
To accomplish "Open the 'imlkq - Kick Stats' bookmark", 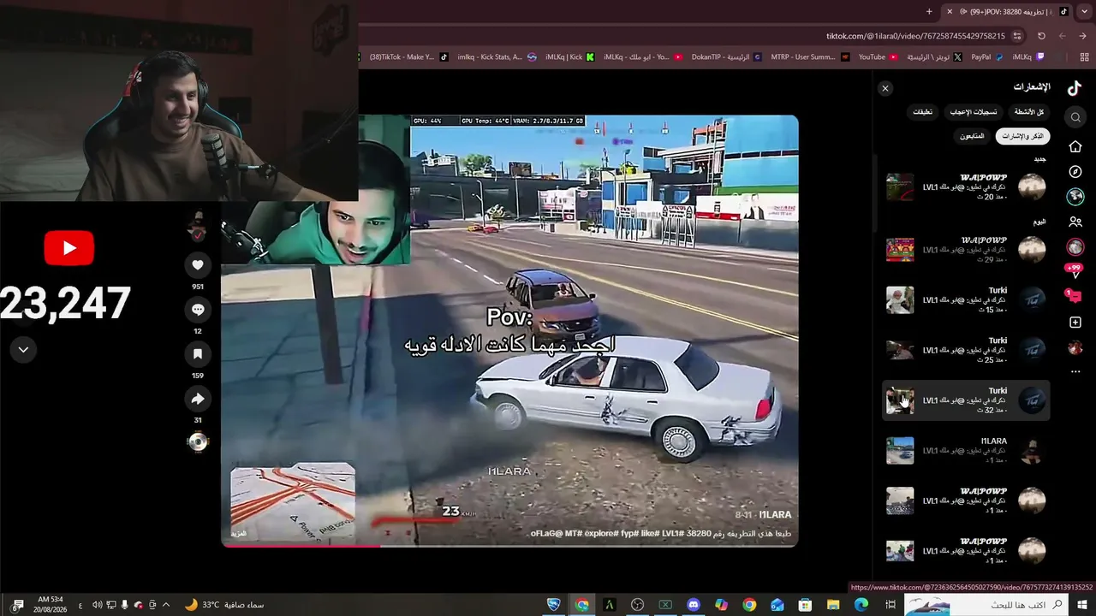I will click(x=497, y=57).
